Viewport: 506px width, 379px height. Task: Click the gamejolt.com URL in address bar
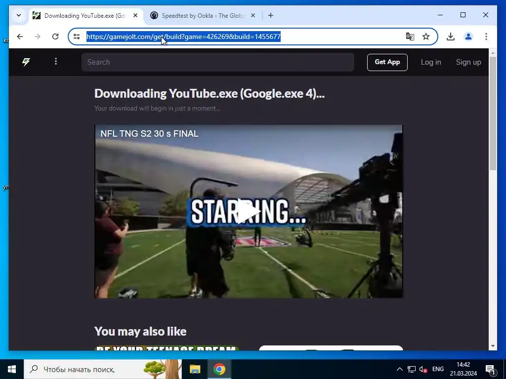pos(183,37)
